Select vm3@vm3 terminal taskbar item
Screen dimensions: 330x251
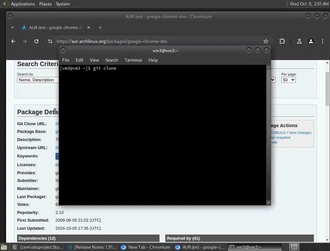pyautogui.click(x=255, y=247)
